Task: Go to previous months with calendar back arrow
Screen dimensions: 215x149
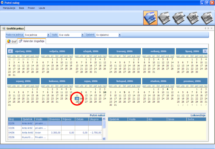Action: 10,51
